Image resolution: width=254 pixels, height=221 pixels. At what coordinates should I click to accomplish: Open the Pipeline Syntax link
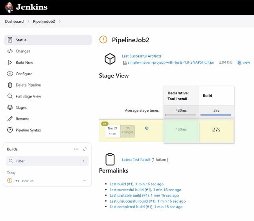[28, 130]
